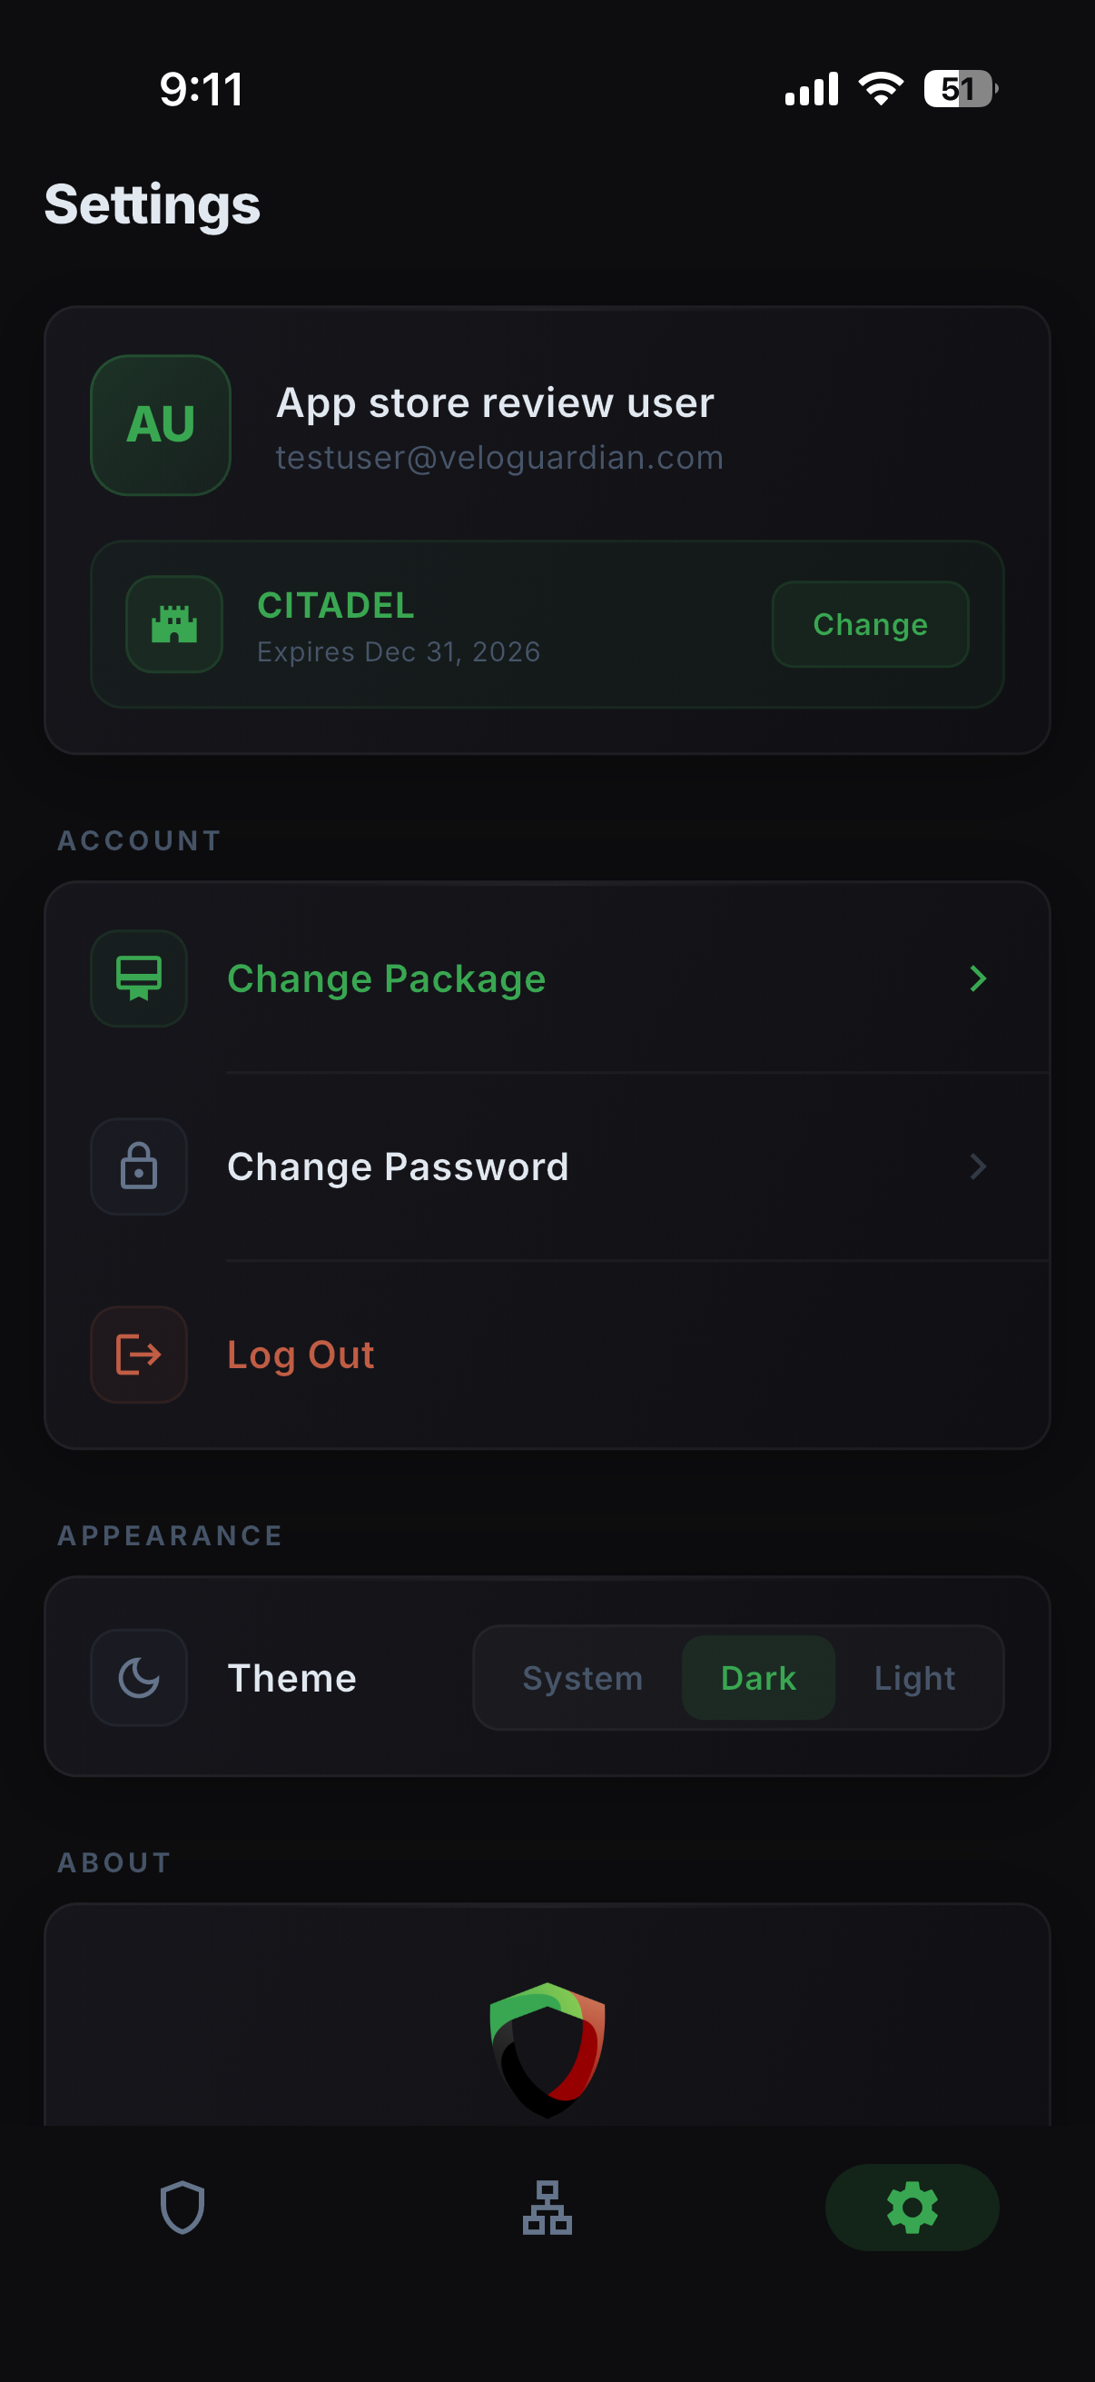Select the moon icon beside Theme

[x=138, y=1676]
